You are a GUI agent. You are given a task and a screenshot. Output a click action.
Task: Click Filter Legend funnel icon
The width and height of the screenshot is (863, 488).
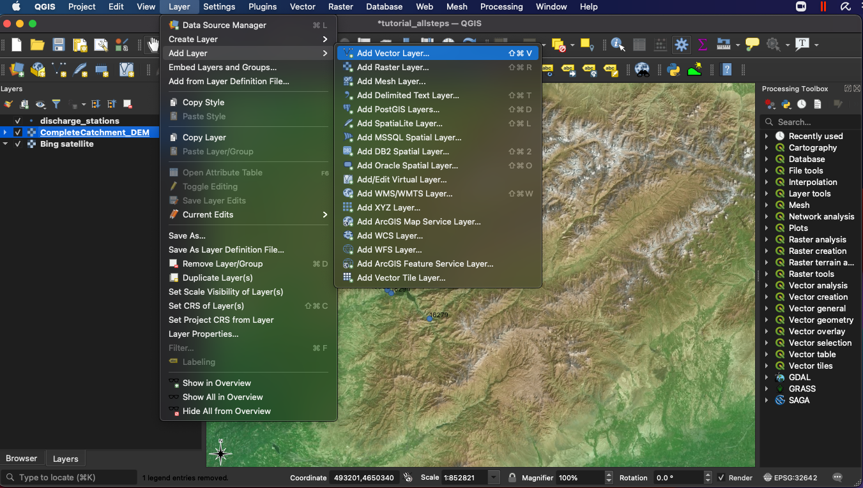[x=56, y=104]
